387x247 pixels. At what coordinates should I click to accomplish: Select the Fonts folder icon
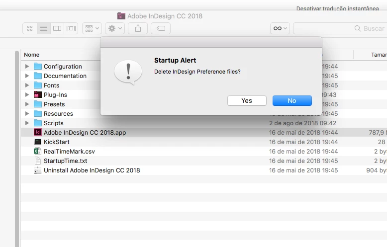pos(37,85)
